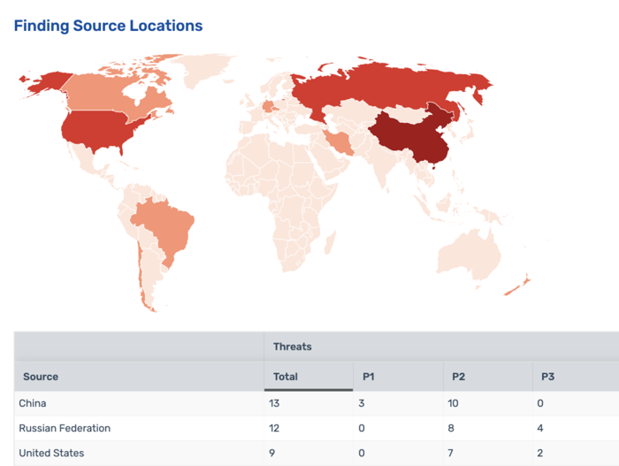Select Iran on the world map

tap(340, 143)
